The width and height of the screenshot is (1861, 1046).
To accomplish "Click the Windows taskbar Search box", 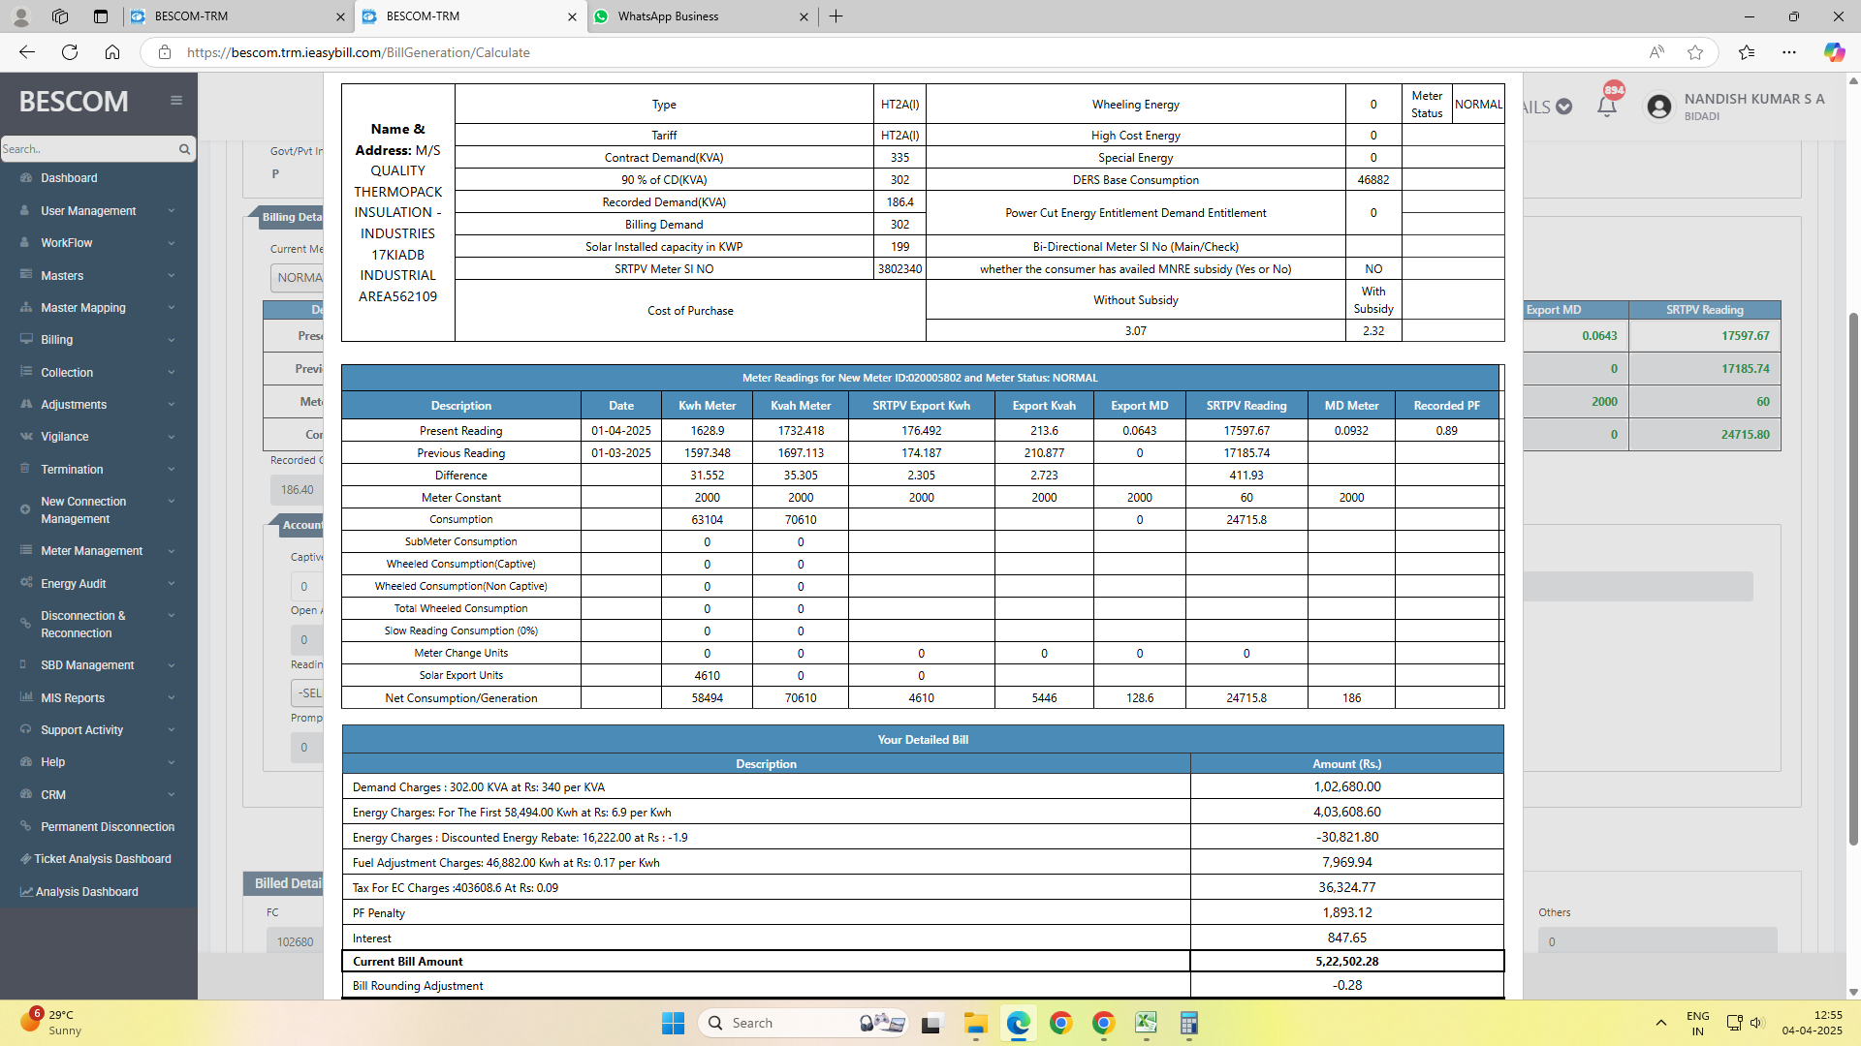I will [803, 1023].
